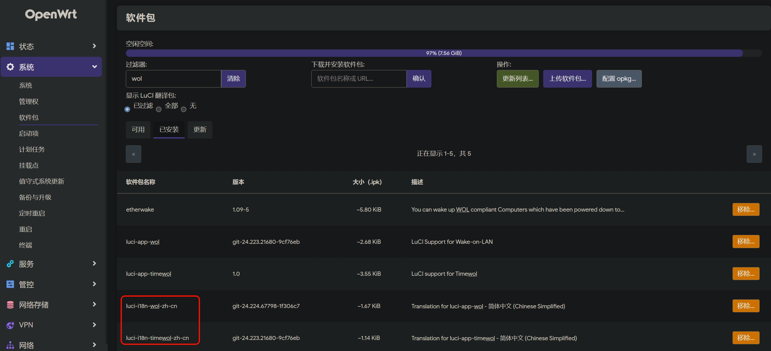Click the ~1.14 KiB size cell
The height and width of the screenshot is (351, 771).
369,338
